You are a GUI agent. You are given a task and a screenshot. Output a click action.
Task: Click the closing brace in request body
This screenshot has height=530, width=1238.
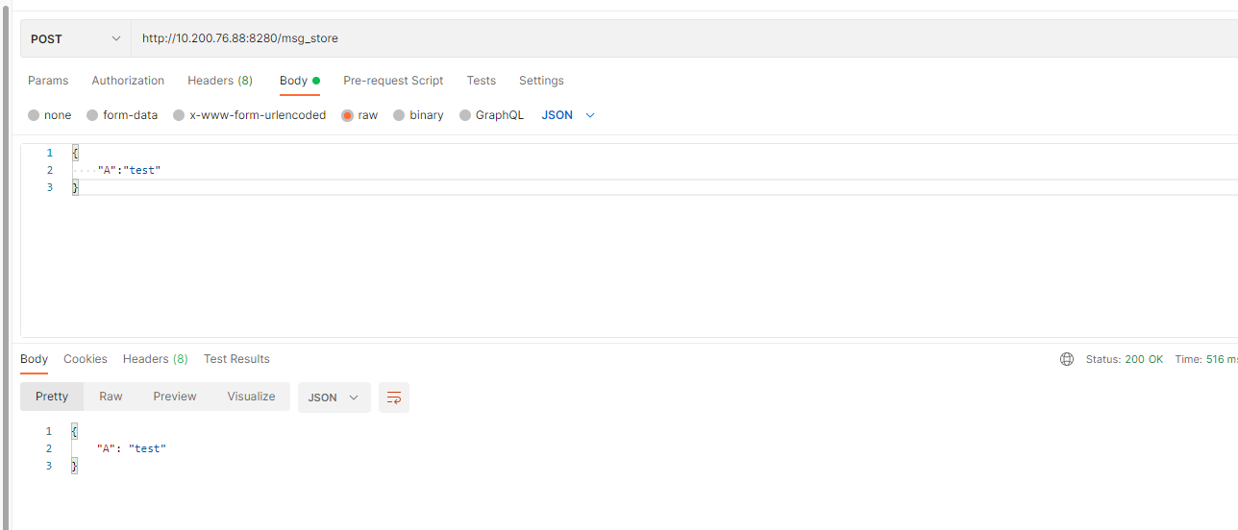click(75, 187)
